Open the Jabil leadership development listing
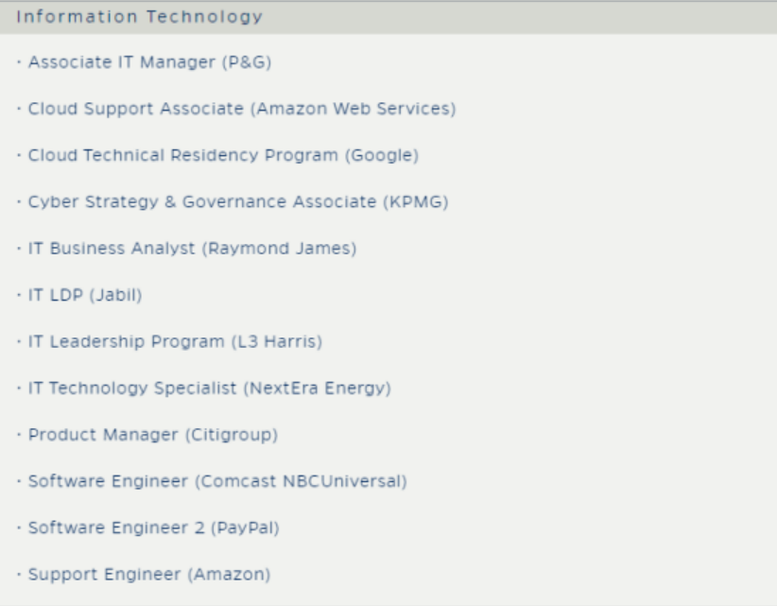Screen dimensions: 777x606 (x=85, y=295)
